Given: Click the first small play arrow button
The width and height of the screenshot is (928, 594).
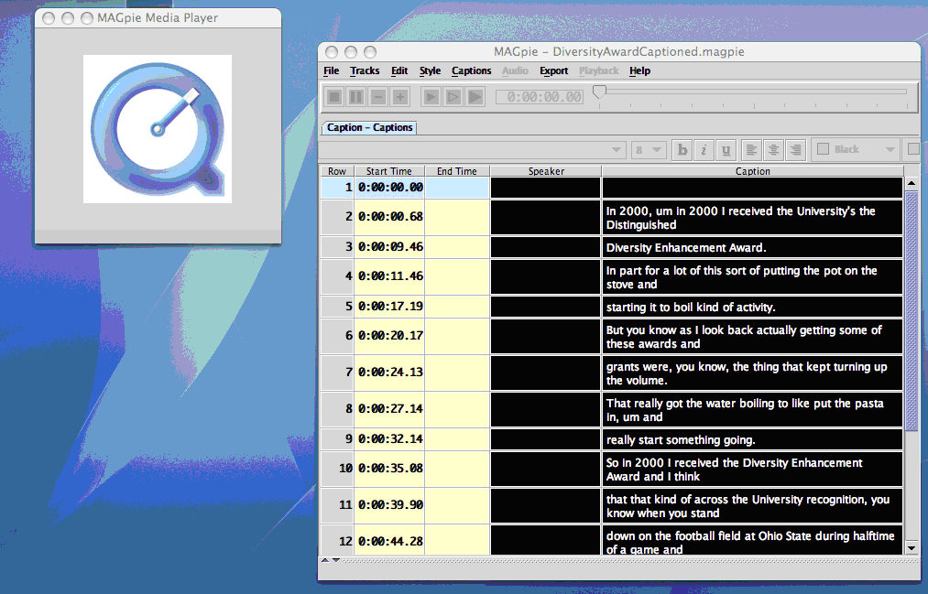Looking at the screenshot, I should (431, 96).
